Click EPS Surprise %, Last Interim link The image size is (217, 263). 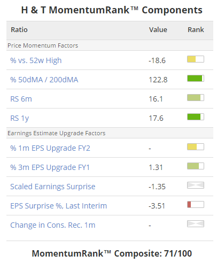pyautogui.click(x=59, y=206)
